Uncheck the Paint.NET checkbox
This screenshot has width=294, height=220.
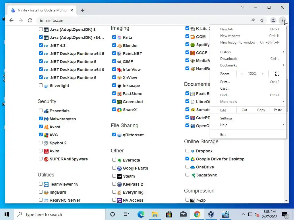click(114, 53)
